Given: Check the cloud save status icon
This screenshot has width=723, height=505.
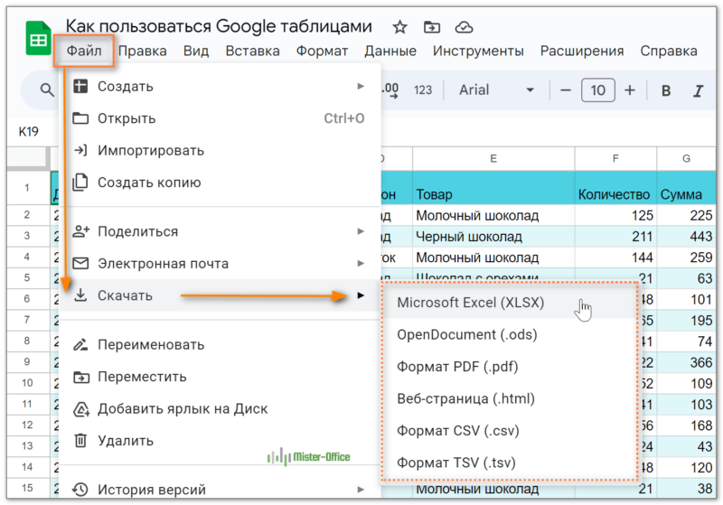Looking at the screenshot, I should (464, 27).
